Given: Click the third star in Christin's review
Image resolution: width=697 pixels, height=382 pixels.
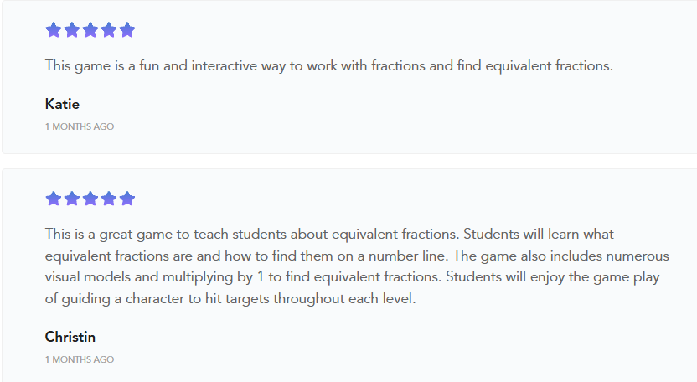Looking at the screenshot, I should pyautogui.click(x=90, y=199).
